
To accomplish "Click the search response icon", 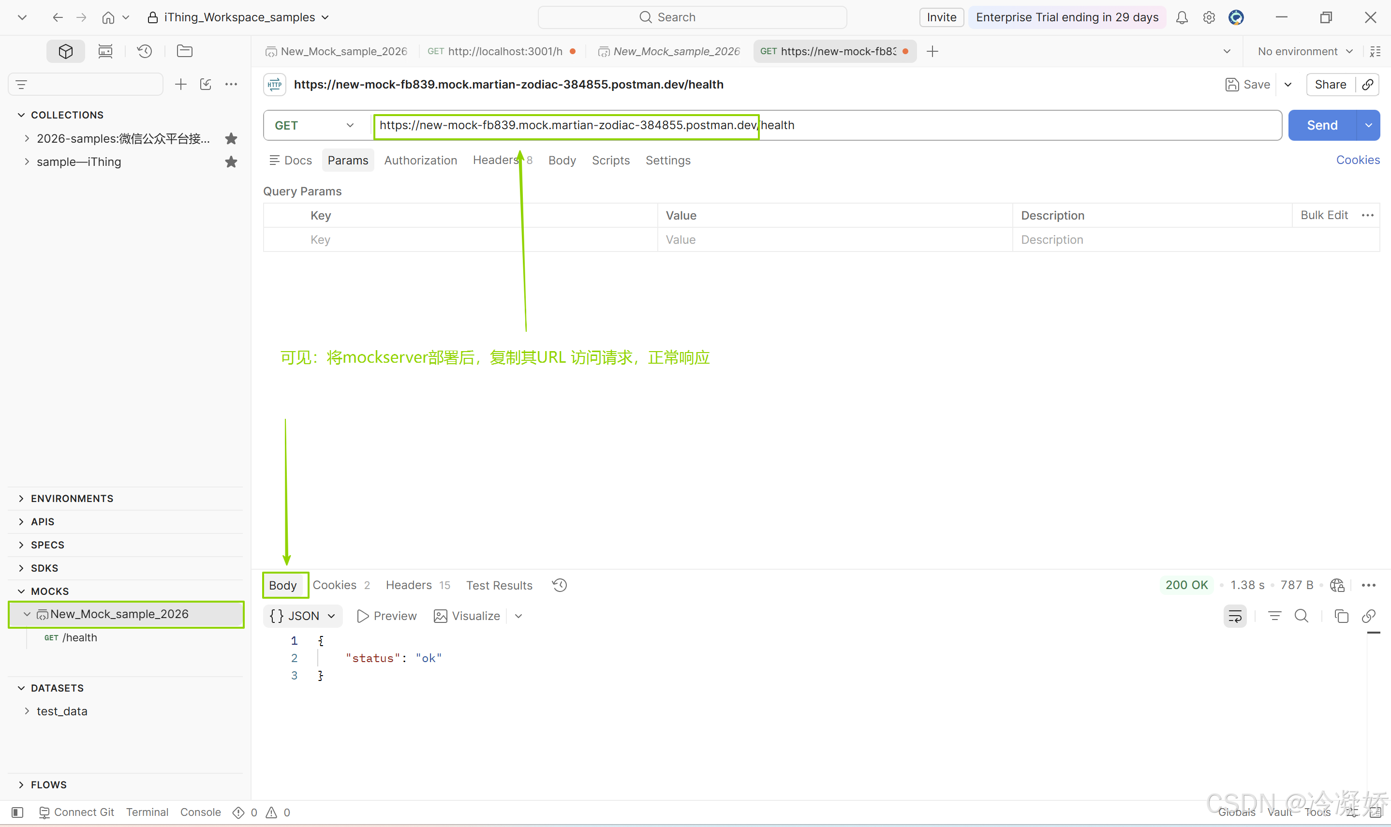I will pyautogui.click(x=1302, y=616).
